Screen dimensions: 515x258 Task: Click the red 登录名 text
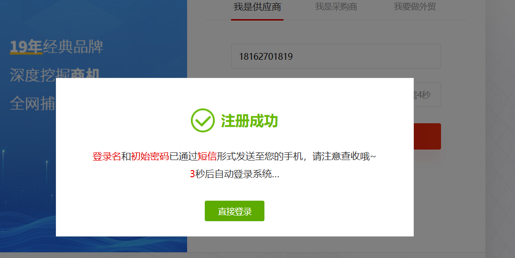pyautogui.click(x=107, y=156)
